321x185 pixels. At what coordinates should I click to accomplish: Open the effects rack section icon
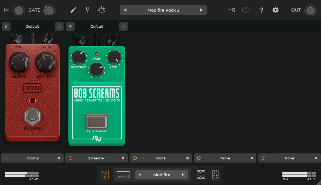pyautogui.click(x=216, y=174)
